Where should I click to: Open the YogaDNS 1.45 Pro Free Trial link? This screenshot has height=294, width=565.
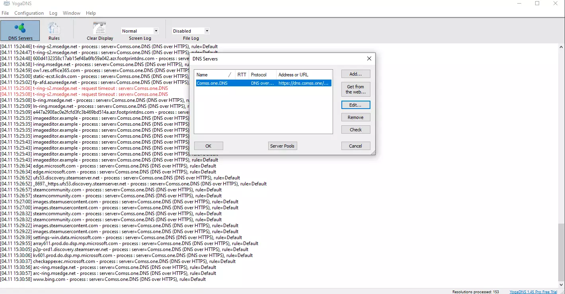tap(534, 292)
